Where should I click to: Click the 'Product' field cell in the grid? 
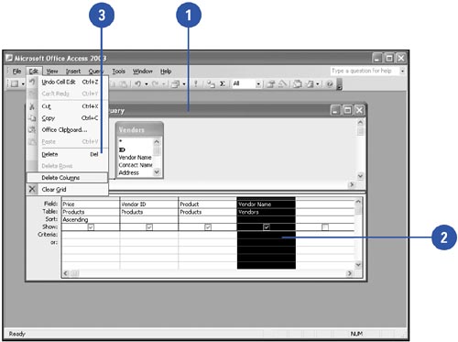click(208, 204)
